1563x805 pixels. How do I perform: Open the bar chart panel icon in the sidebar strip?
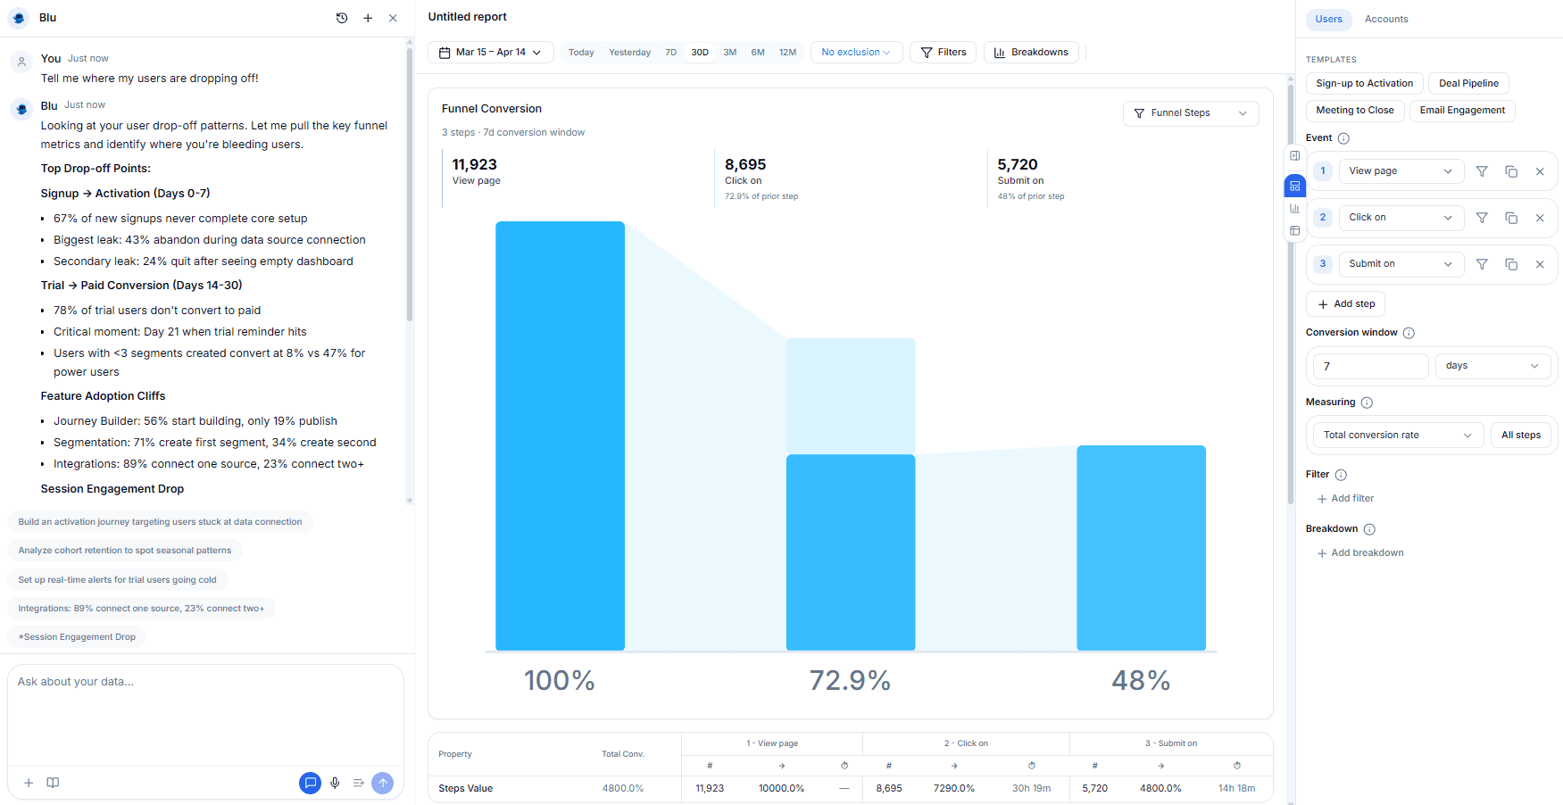(1295, 208)
